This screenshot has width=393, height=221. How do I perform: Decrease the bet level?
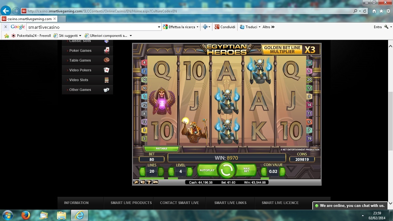coord(171,171)
